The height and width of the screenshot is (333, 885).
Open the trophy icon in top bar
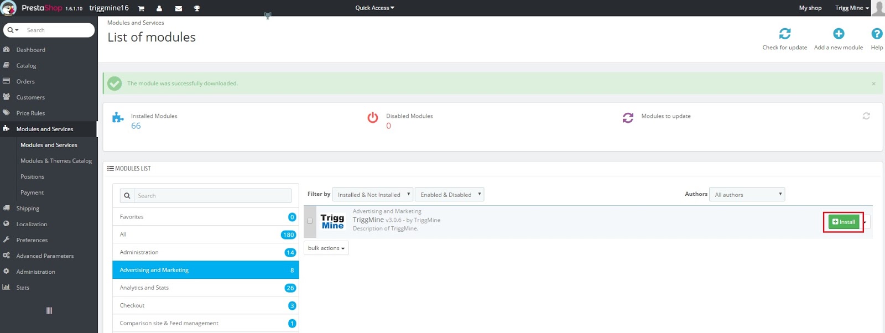point(197,8)
